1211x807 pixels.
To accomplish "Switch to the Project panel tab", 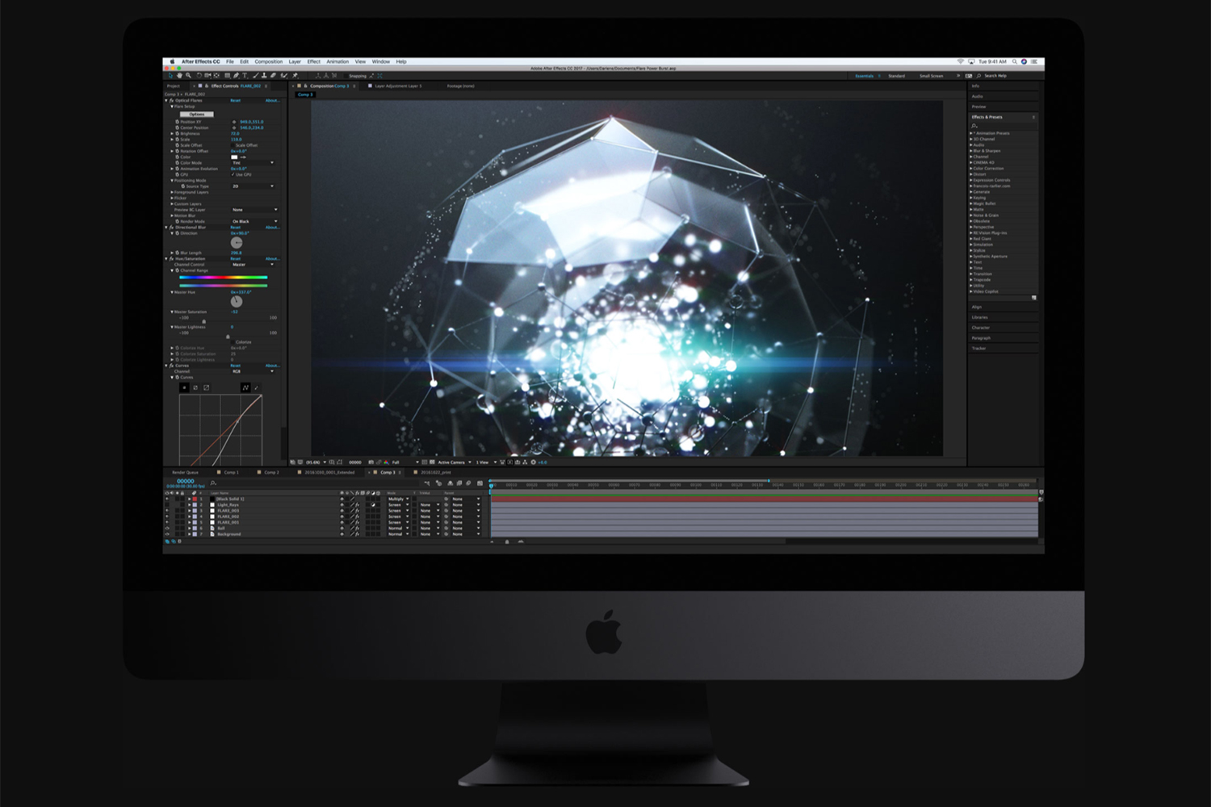I will tap(174, 86).
